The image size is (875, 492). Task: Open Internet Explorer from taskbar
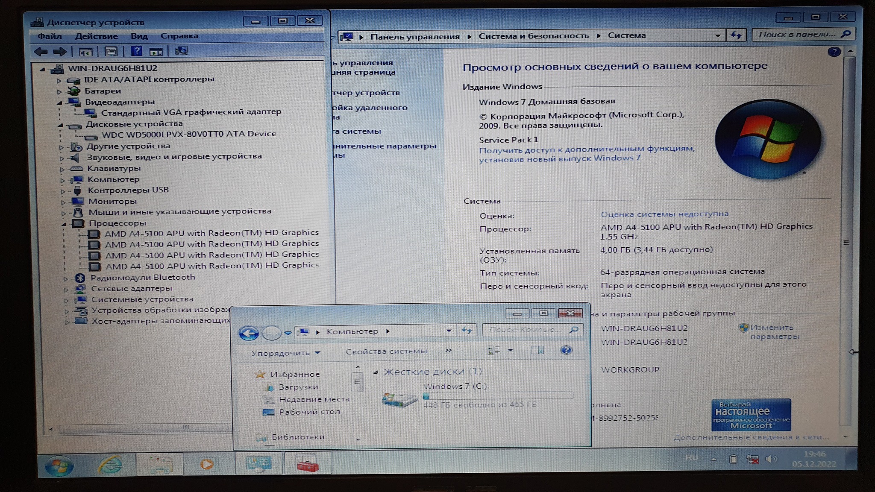110,465
